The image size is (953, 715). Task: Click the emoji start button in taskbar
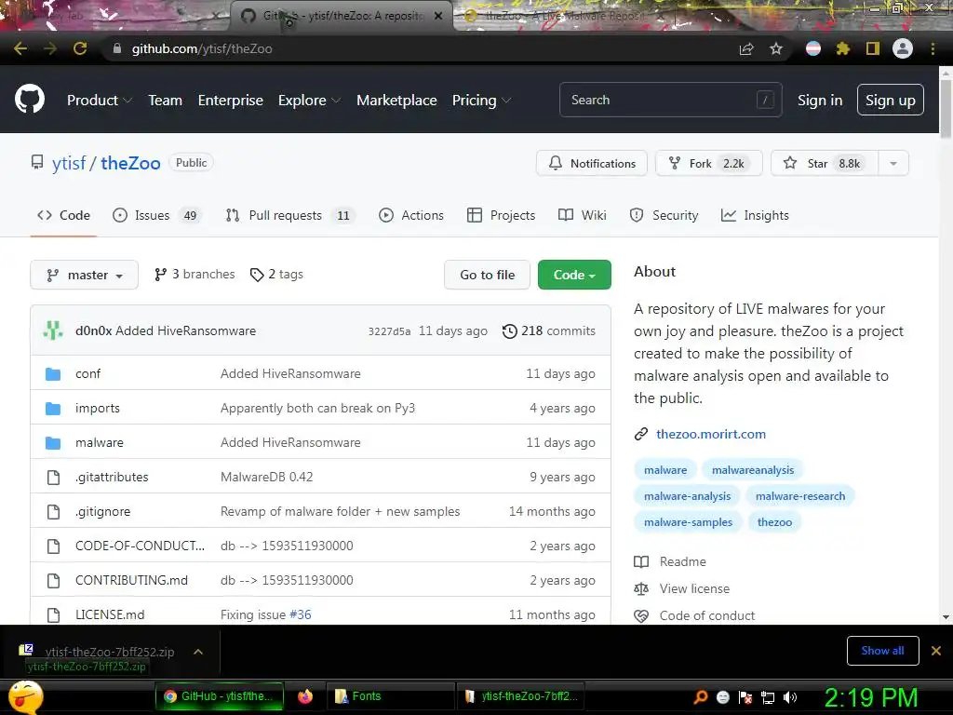point(25,696)
